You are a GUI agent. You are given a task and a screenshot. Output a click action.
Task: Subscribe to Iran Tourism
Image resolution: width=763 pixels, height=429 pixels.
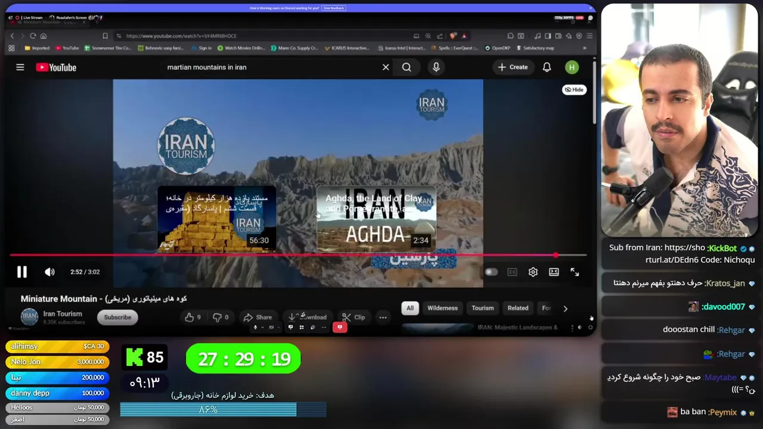pyautogui.click(x=117, y=317)
